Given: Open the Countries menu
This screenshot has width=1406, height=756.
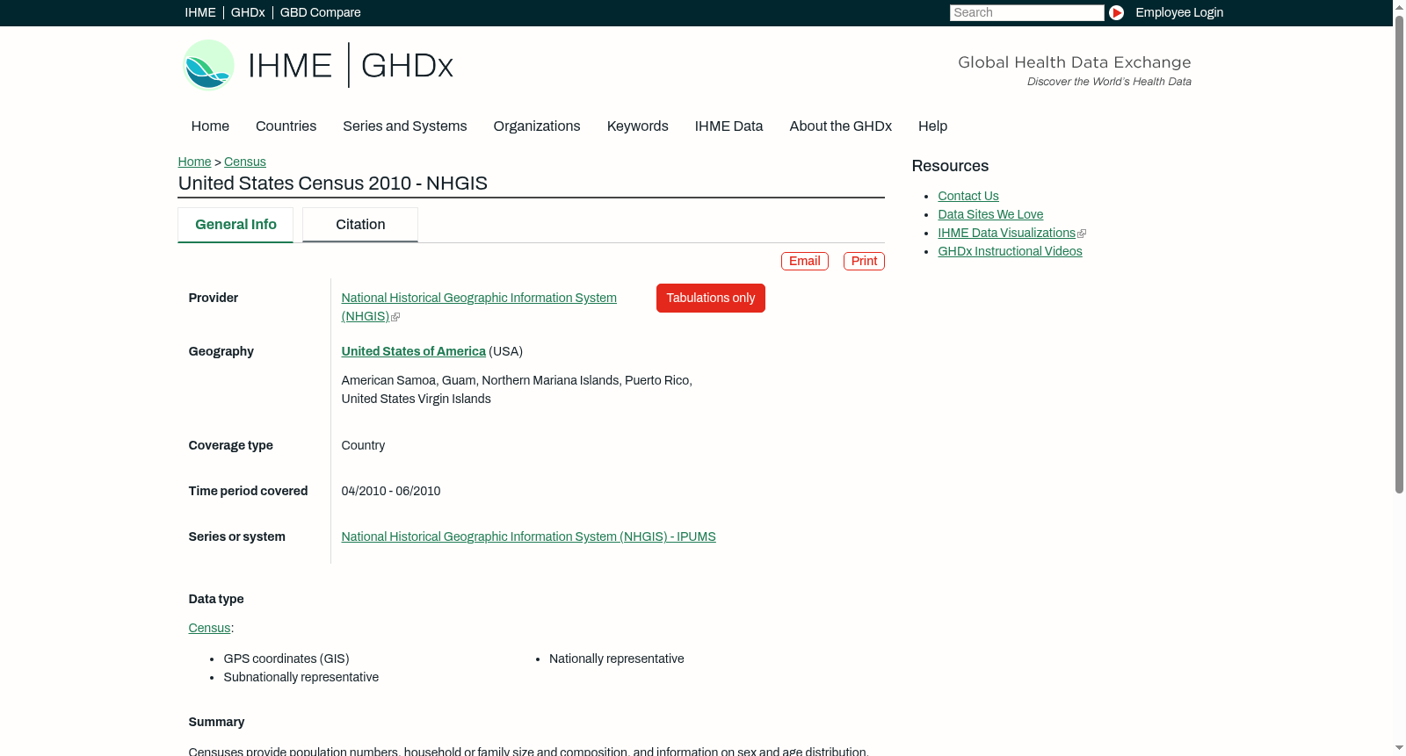Looking at the screenshot, I should (286, 126).
